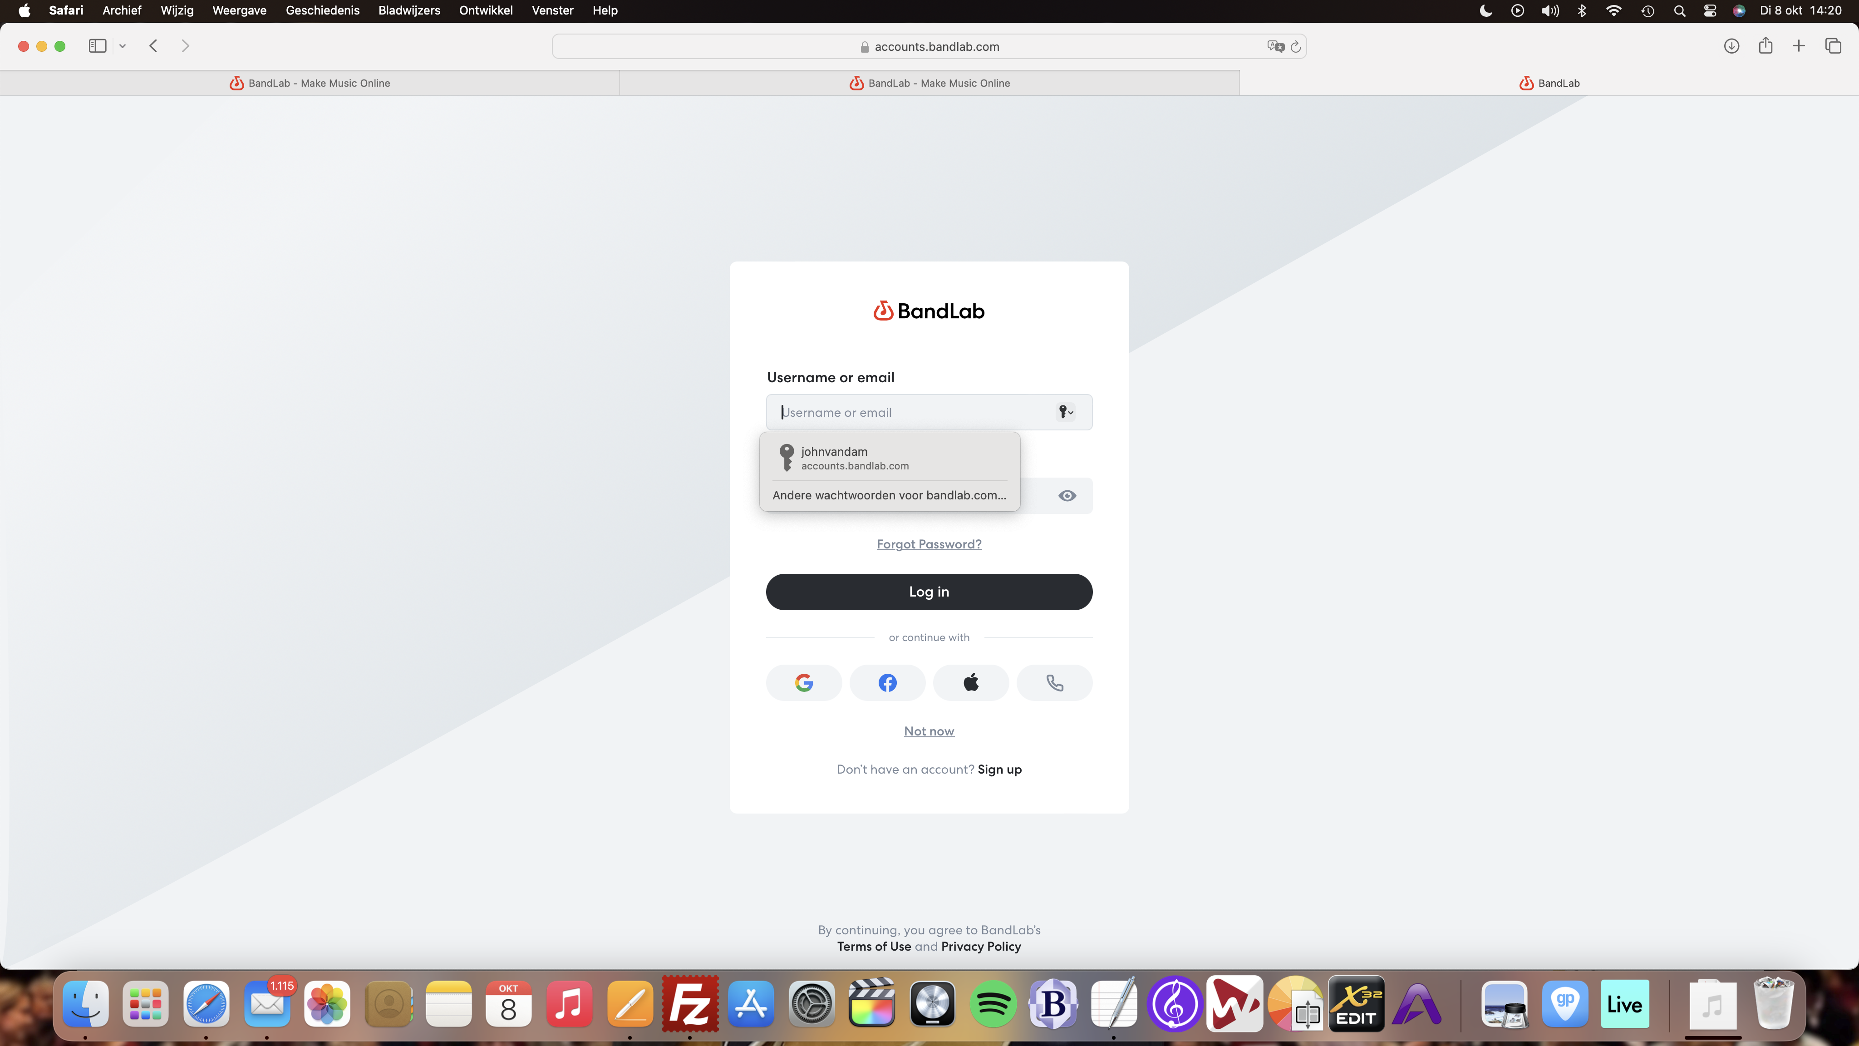
Task: Open the Apple menu
Action: click(x=25, y=10)
